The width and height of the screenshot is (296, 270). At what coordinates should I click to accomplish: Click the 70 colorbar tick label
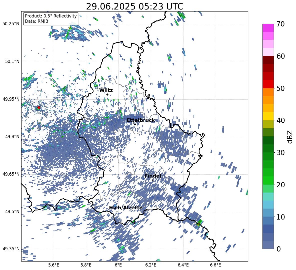point(280,24)
